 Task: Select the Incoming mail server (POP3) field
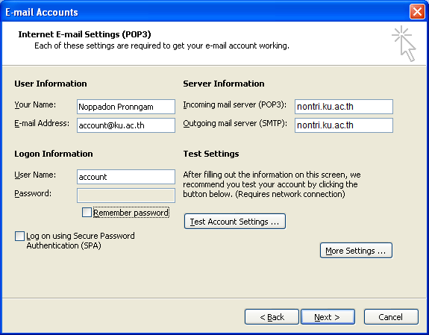click(x=344, y=107)
